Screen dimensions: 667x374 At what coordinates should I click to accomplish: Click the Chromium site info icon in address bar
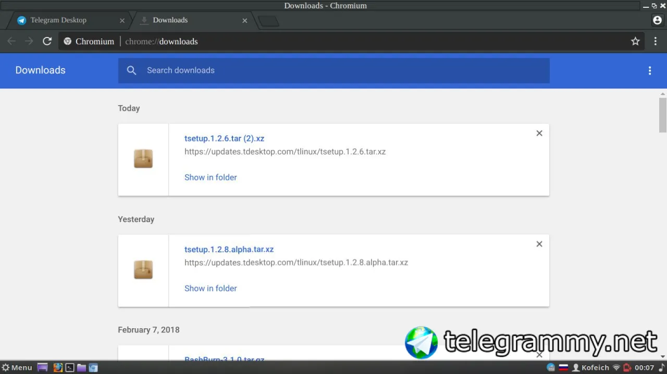click(67, 41)
